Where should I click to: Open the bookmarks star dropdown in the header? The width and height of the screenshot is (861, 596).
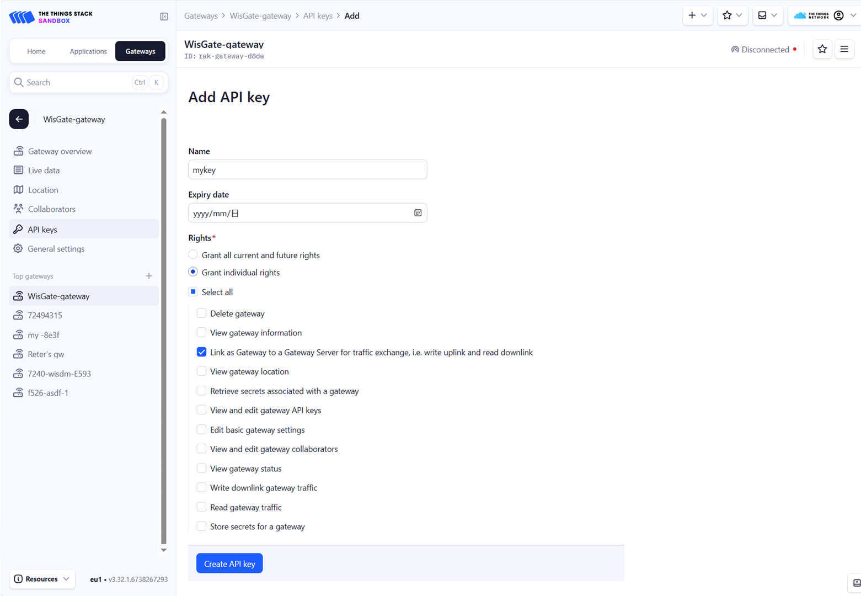coord(732,15)
